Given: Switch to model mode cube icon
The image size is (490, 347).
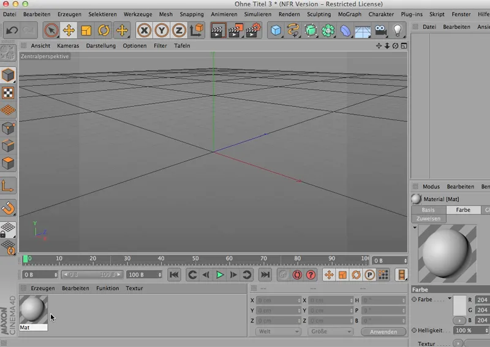Looking at the screenshot, I should click(x=8, y=75).
